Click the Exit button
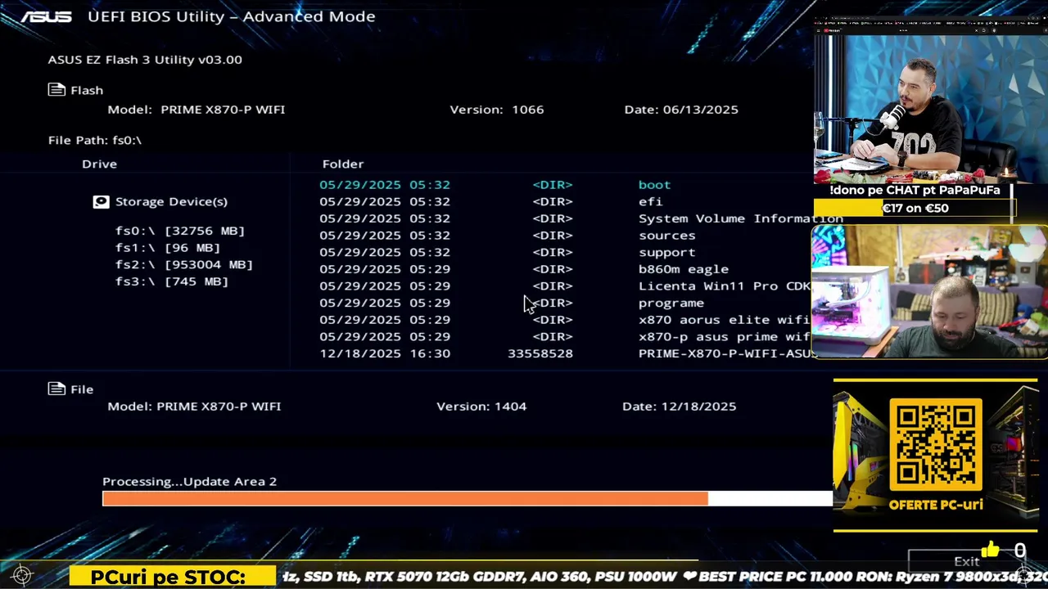This screenshot has height=589, width=1048. [966, 561]
